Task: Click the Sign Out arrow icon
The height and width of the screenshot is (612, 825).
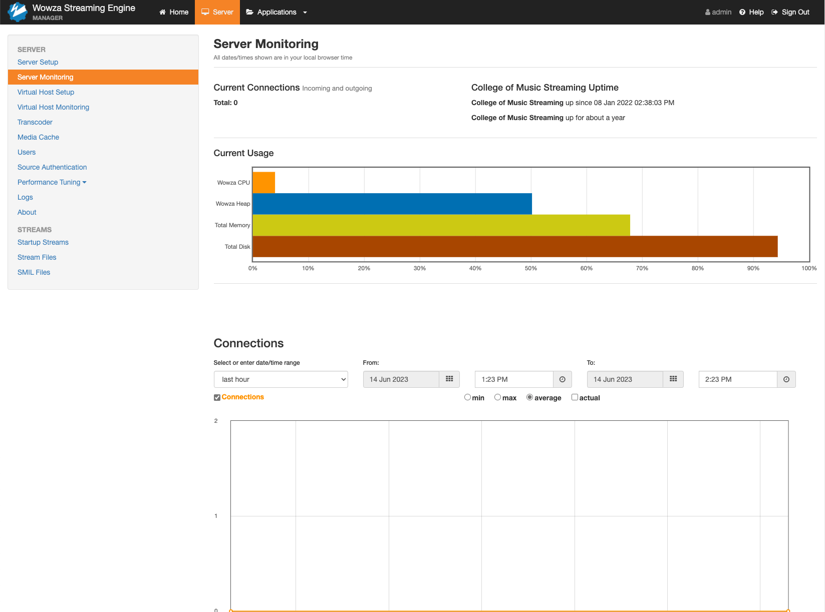Action: pos(775,12)
